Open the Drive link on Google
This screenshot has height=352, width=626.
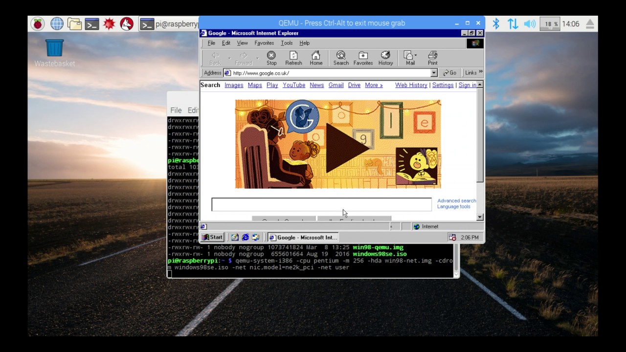(354, 85)
